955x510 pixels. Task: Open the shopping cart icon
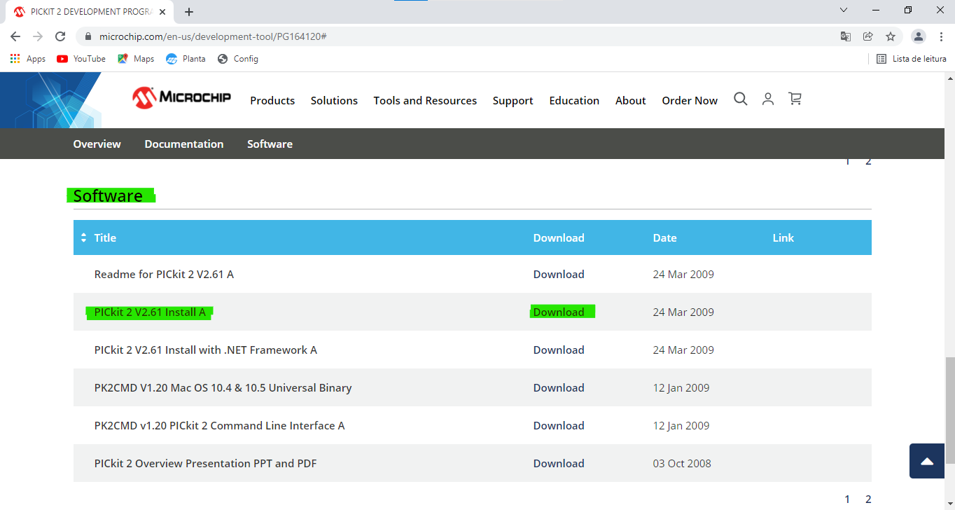click(795, 99)
